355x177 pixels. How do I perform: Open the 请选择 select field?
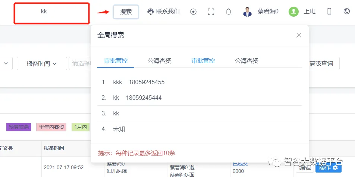(80, 63)
